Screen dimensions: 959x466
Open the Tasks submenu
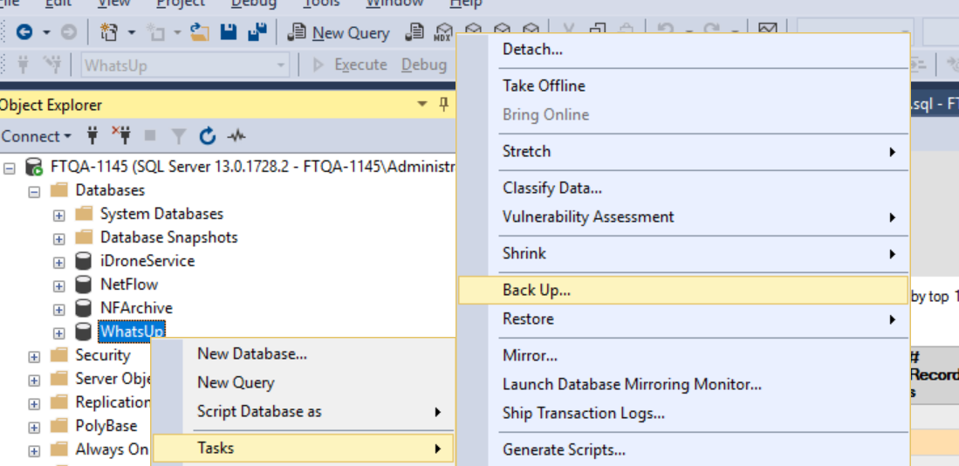tap(303, 449)
